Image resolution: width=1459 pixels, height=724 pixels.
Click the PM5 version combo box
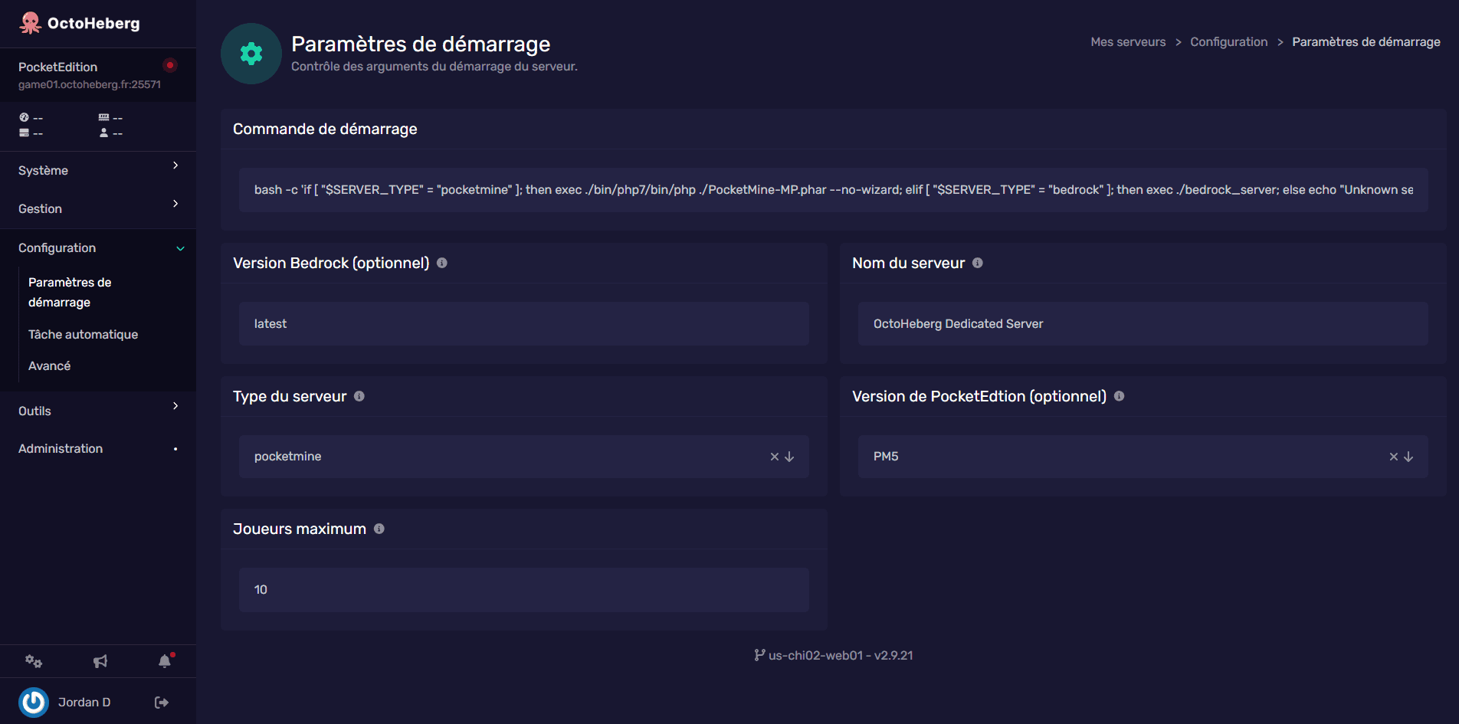(x=1143, y=457)
